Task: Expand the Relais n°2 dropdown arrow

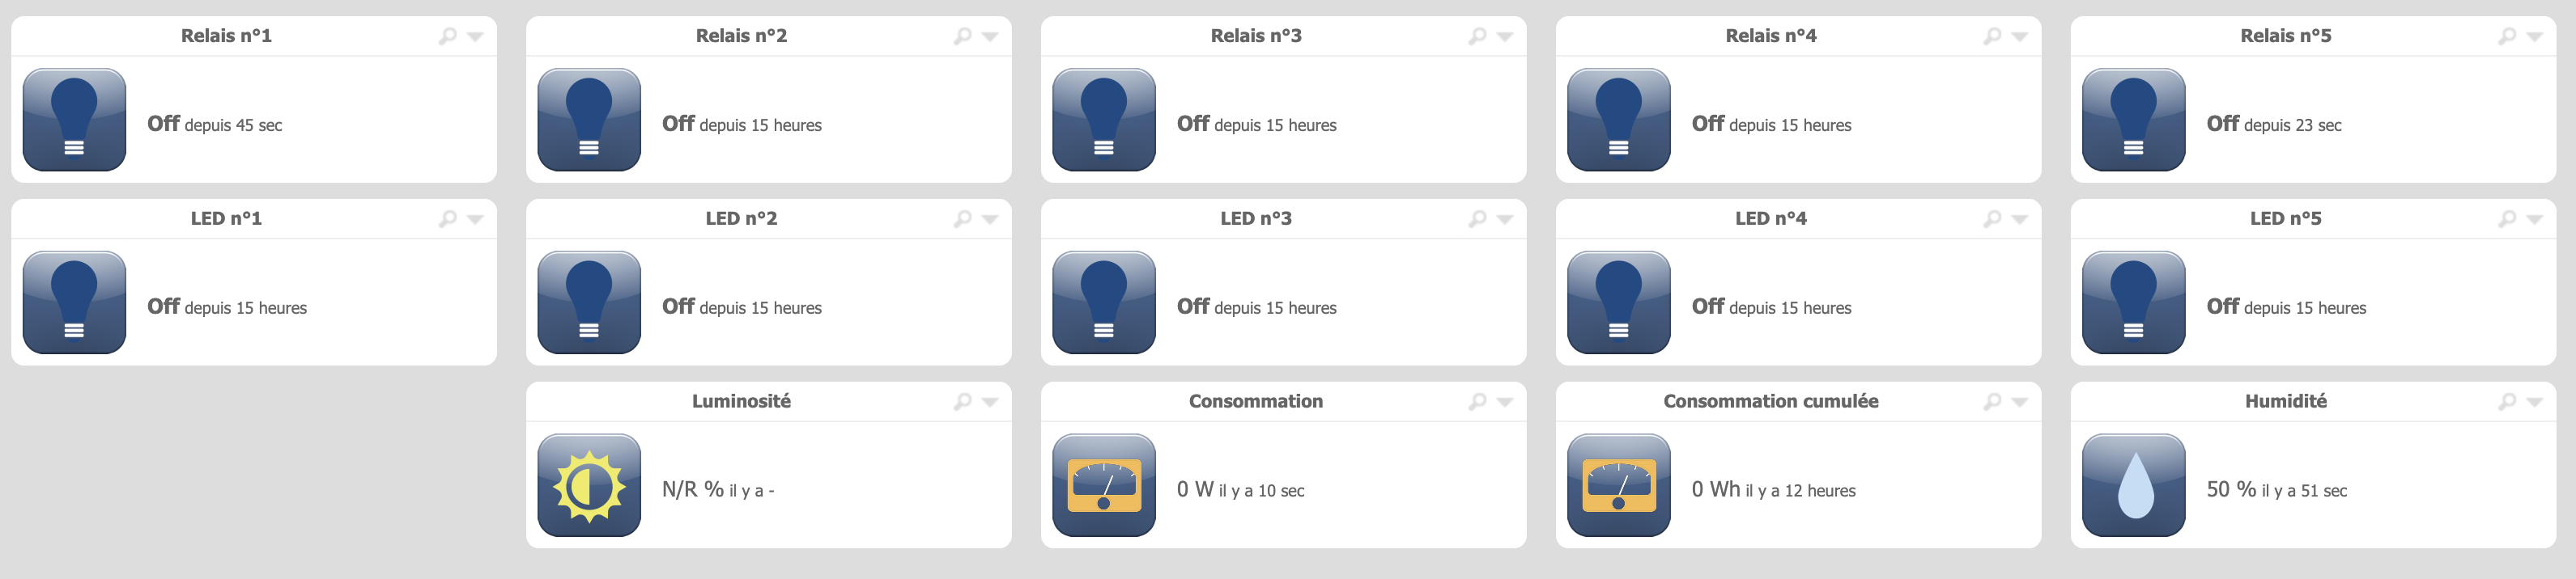Action: tap(990, 37)
